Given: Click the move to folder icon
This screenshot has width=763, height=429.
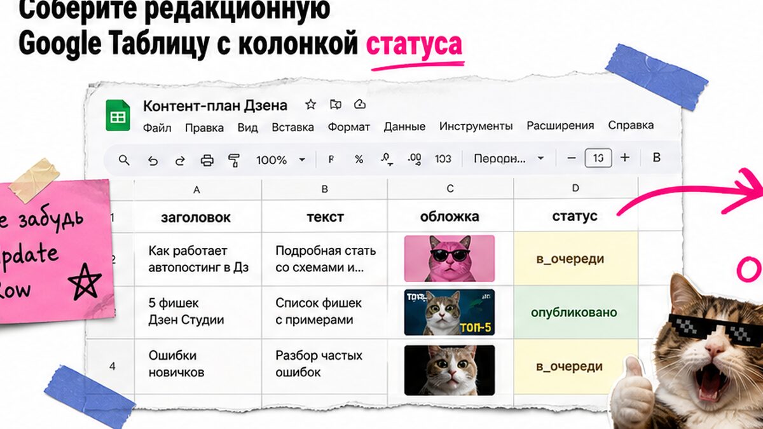Looking at the screenshot, I should click(x=336, y=105).
